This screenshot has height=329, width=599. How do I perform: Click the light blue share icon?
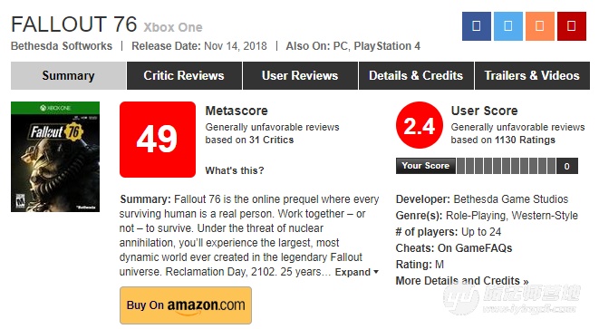pos(507,26)
